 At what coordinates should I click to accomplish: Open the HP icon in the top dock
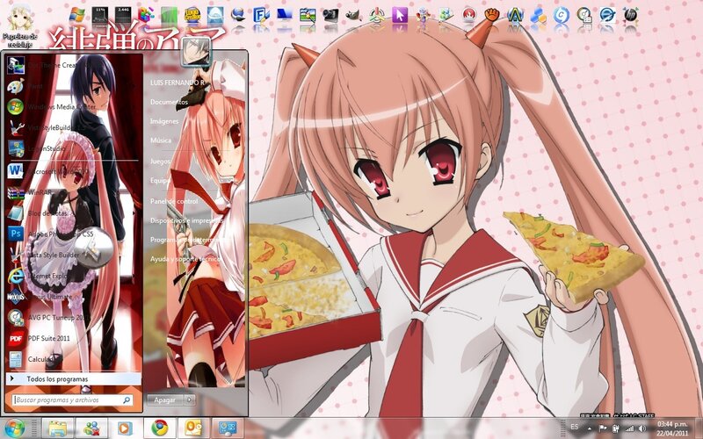tap(631, 15)
